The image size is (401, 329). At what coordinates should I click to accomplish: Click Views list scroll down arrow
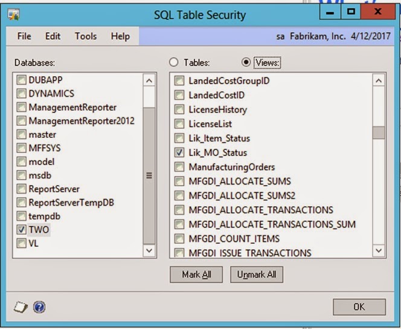tap(379, 250)
